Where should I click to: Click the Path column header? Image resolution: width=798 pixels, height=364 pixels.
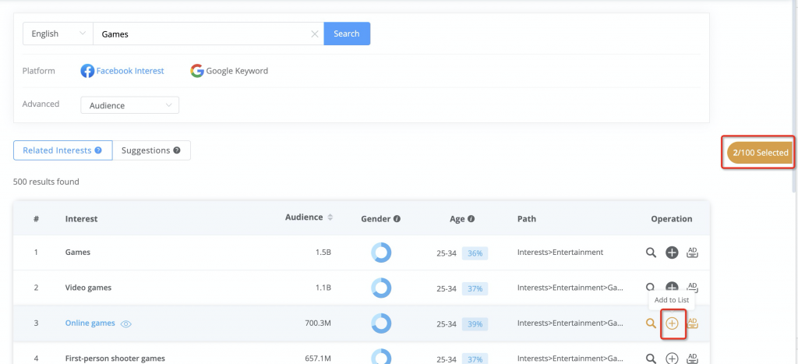click(x=527, y=219)
